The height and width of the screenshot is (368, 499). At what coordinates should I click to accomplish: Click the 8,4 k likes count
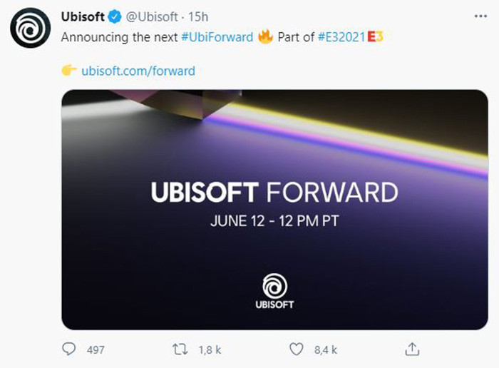click(x=326, y=350)
